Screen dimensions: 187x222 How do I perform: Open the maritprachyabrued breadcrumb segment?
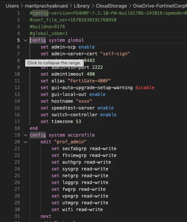(x=46, y=6)
